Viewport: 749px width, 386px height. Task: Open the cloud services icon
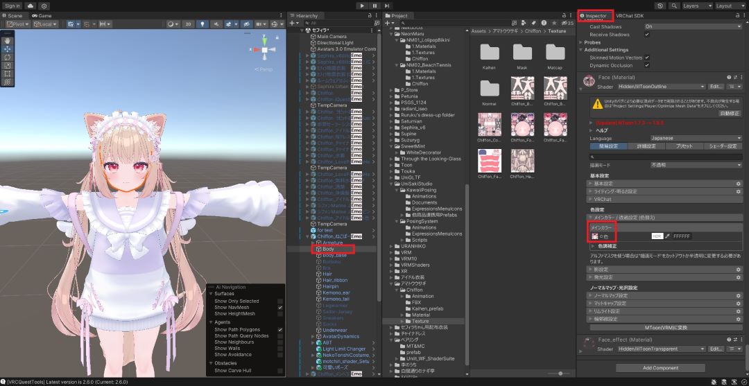(x=31, y=6)
